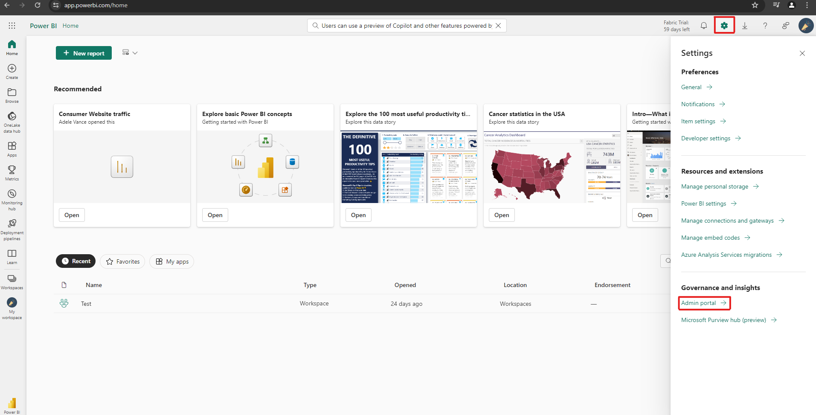Click the New report button

(84, 52)
